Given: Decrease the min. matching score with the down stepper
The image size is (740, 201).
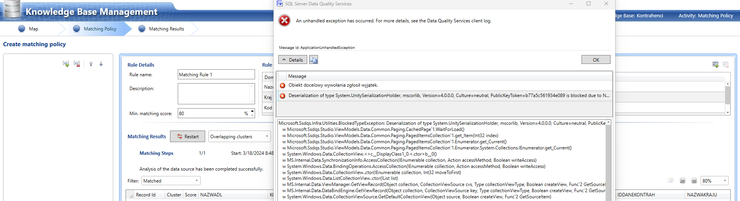Looking at the screenshot, I should tap(252, 116).
